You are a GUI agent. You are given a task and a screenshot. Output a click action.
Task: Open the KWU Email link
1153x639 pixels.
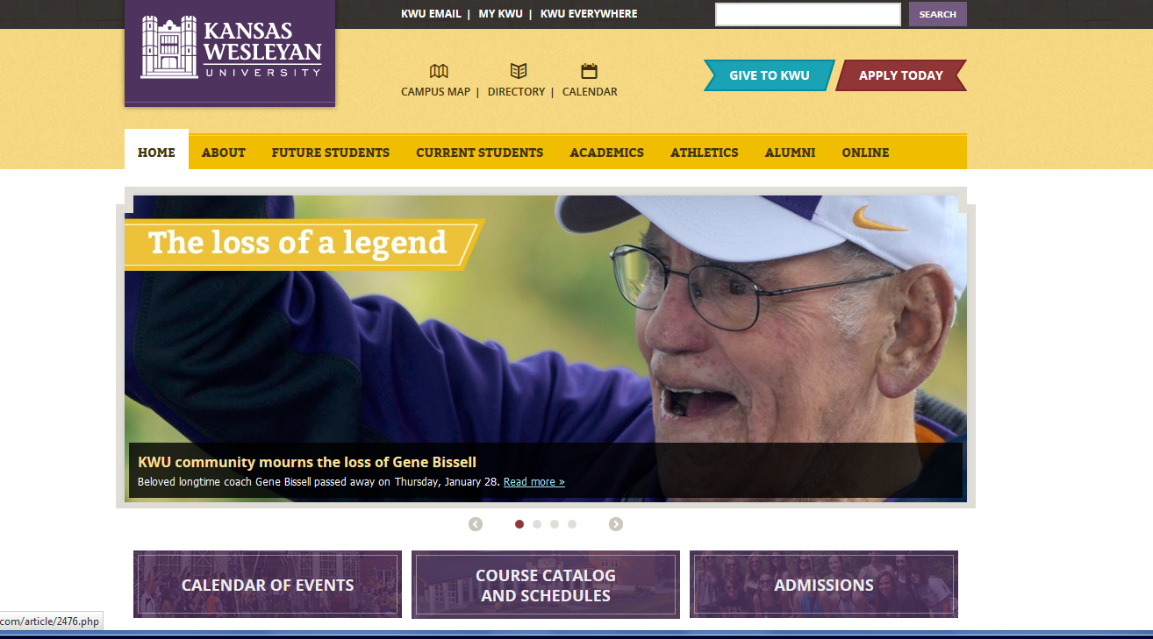pyautogui.click(x=431, y=14)
